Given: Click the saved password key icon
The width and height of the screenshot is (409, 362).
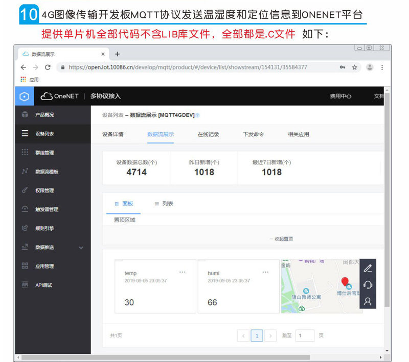Looking at the screenshot, I should (x=343, y=67).
